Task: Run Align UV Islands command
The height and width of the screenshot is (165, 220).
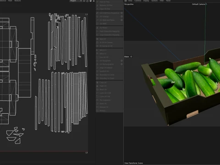Action: point(110,68)
